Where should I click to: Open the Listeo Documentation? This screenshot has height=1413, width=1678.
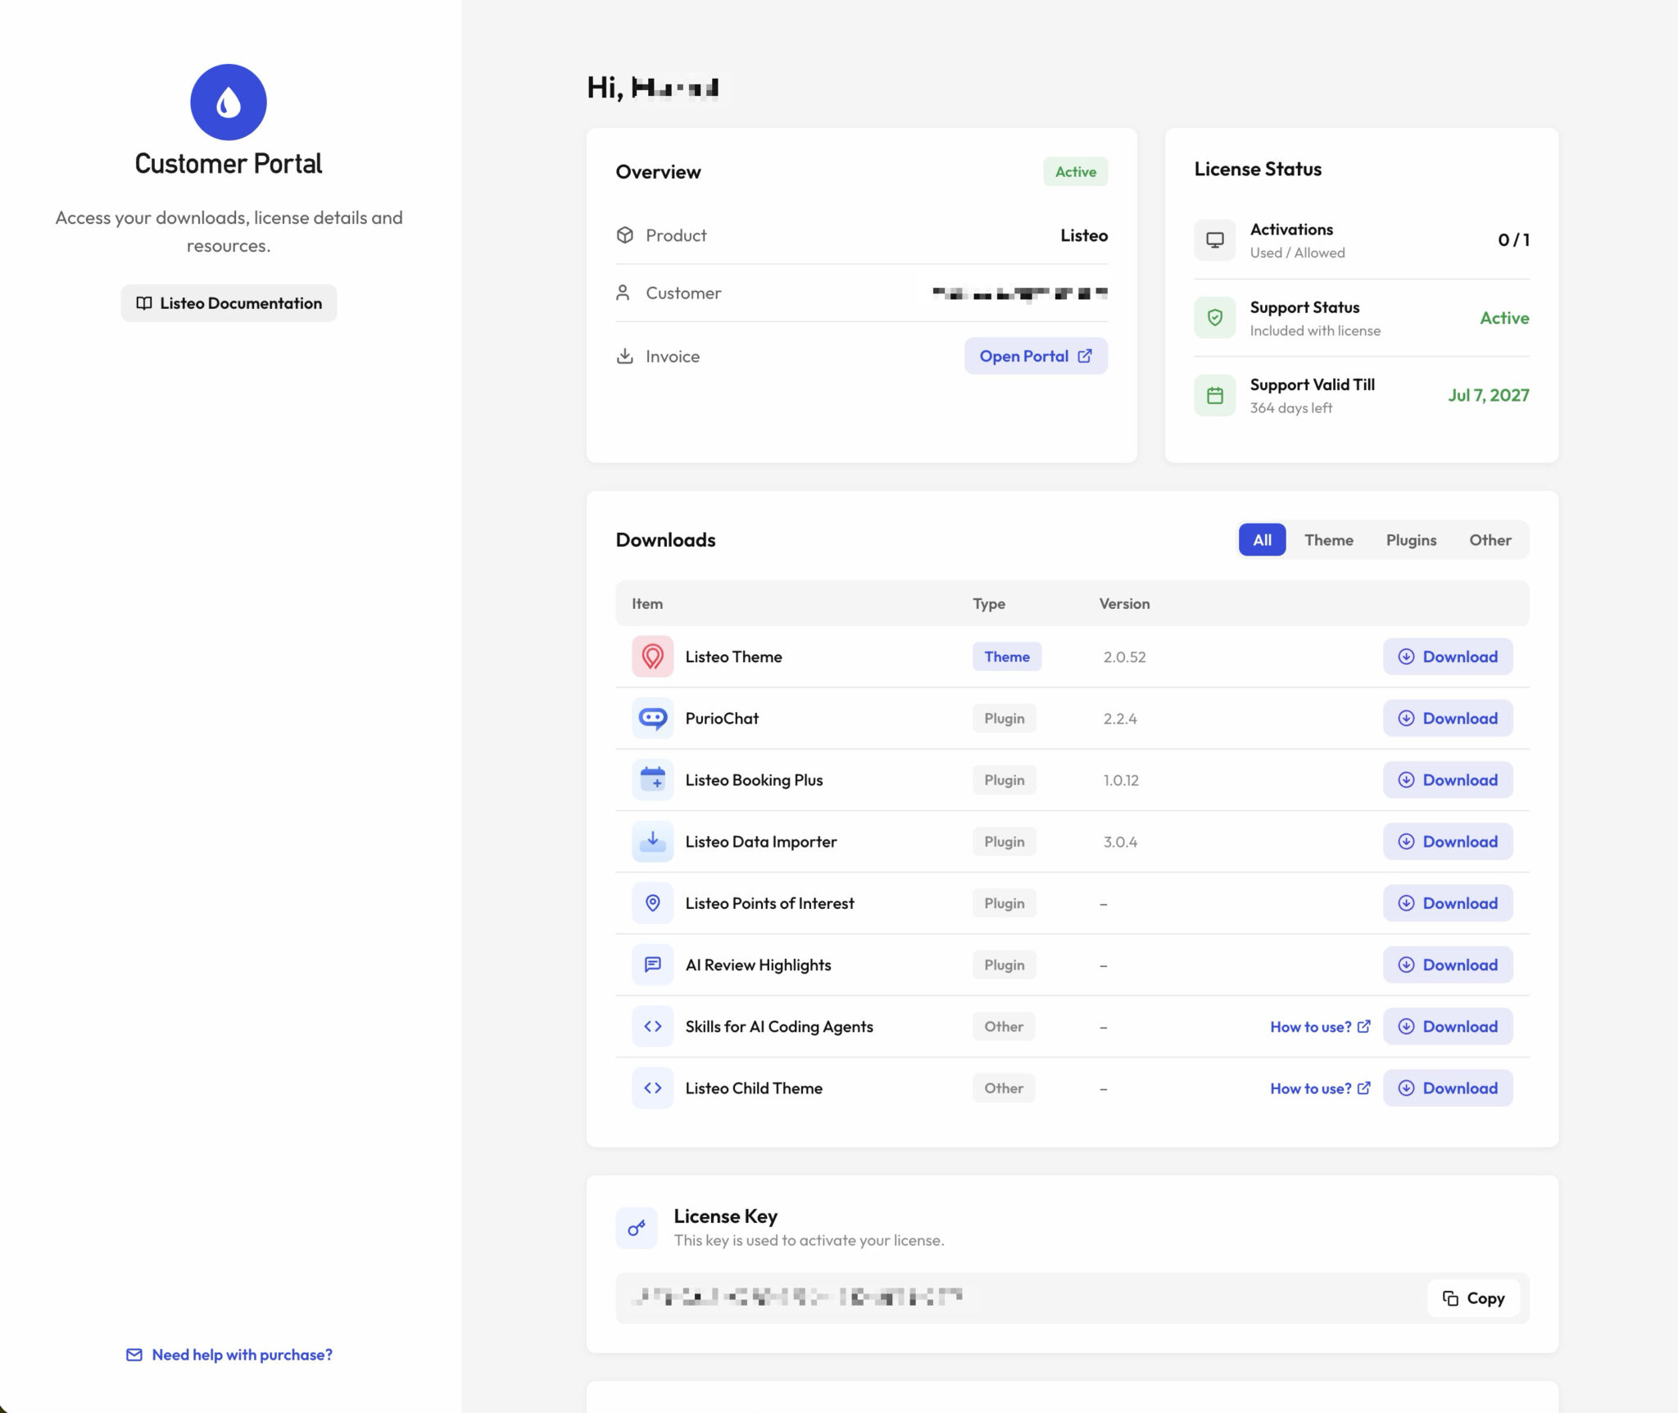(x=229, y=303)
